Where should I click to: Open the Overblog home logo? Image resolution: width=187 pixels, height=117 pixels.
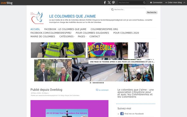tap(6, 3)
